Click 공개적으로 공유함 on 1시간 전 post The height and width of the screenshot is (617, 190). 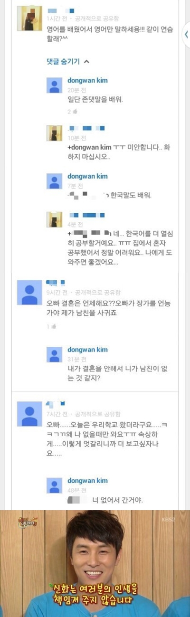97,18
